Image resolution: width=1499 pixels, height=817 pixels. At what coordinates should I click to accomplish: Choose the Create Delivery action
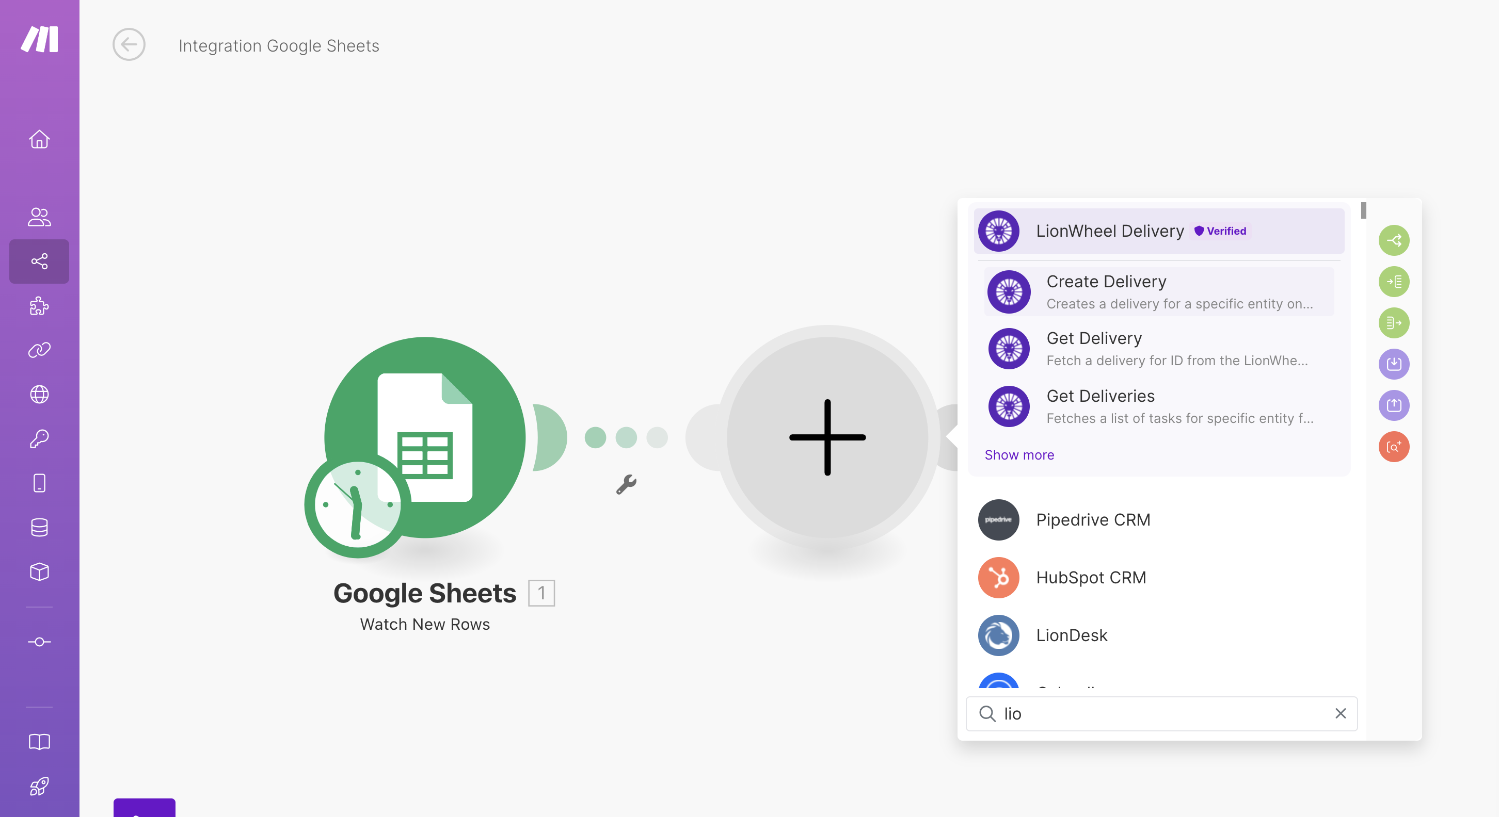(1159, 292)
